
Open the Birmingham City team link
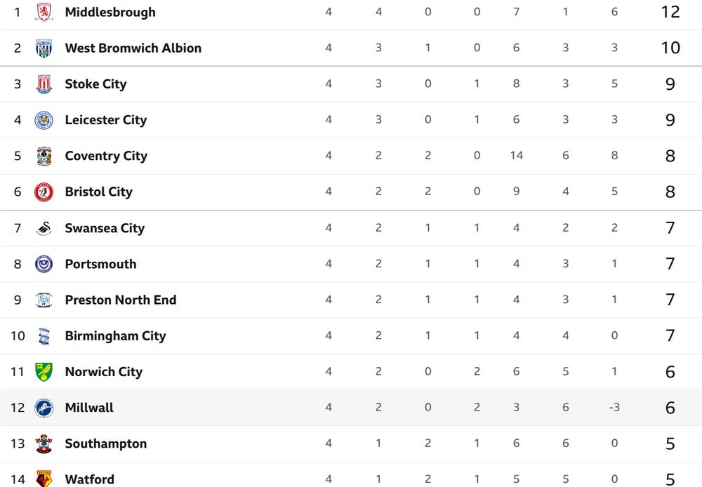pyautogui.click(x=116, y=335)
